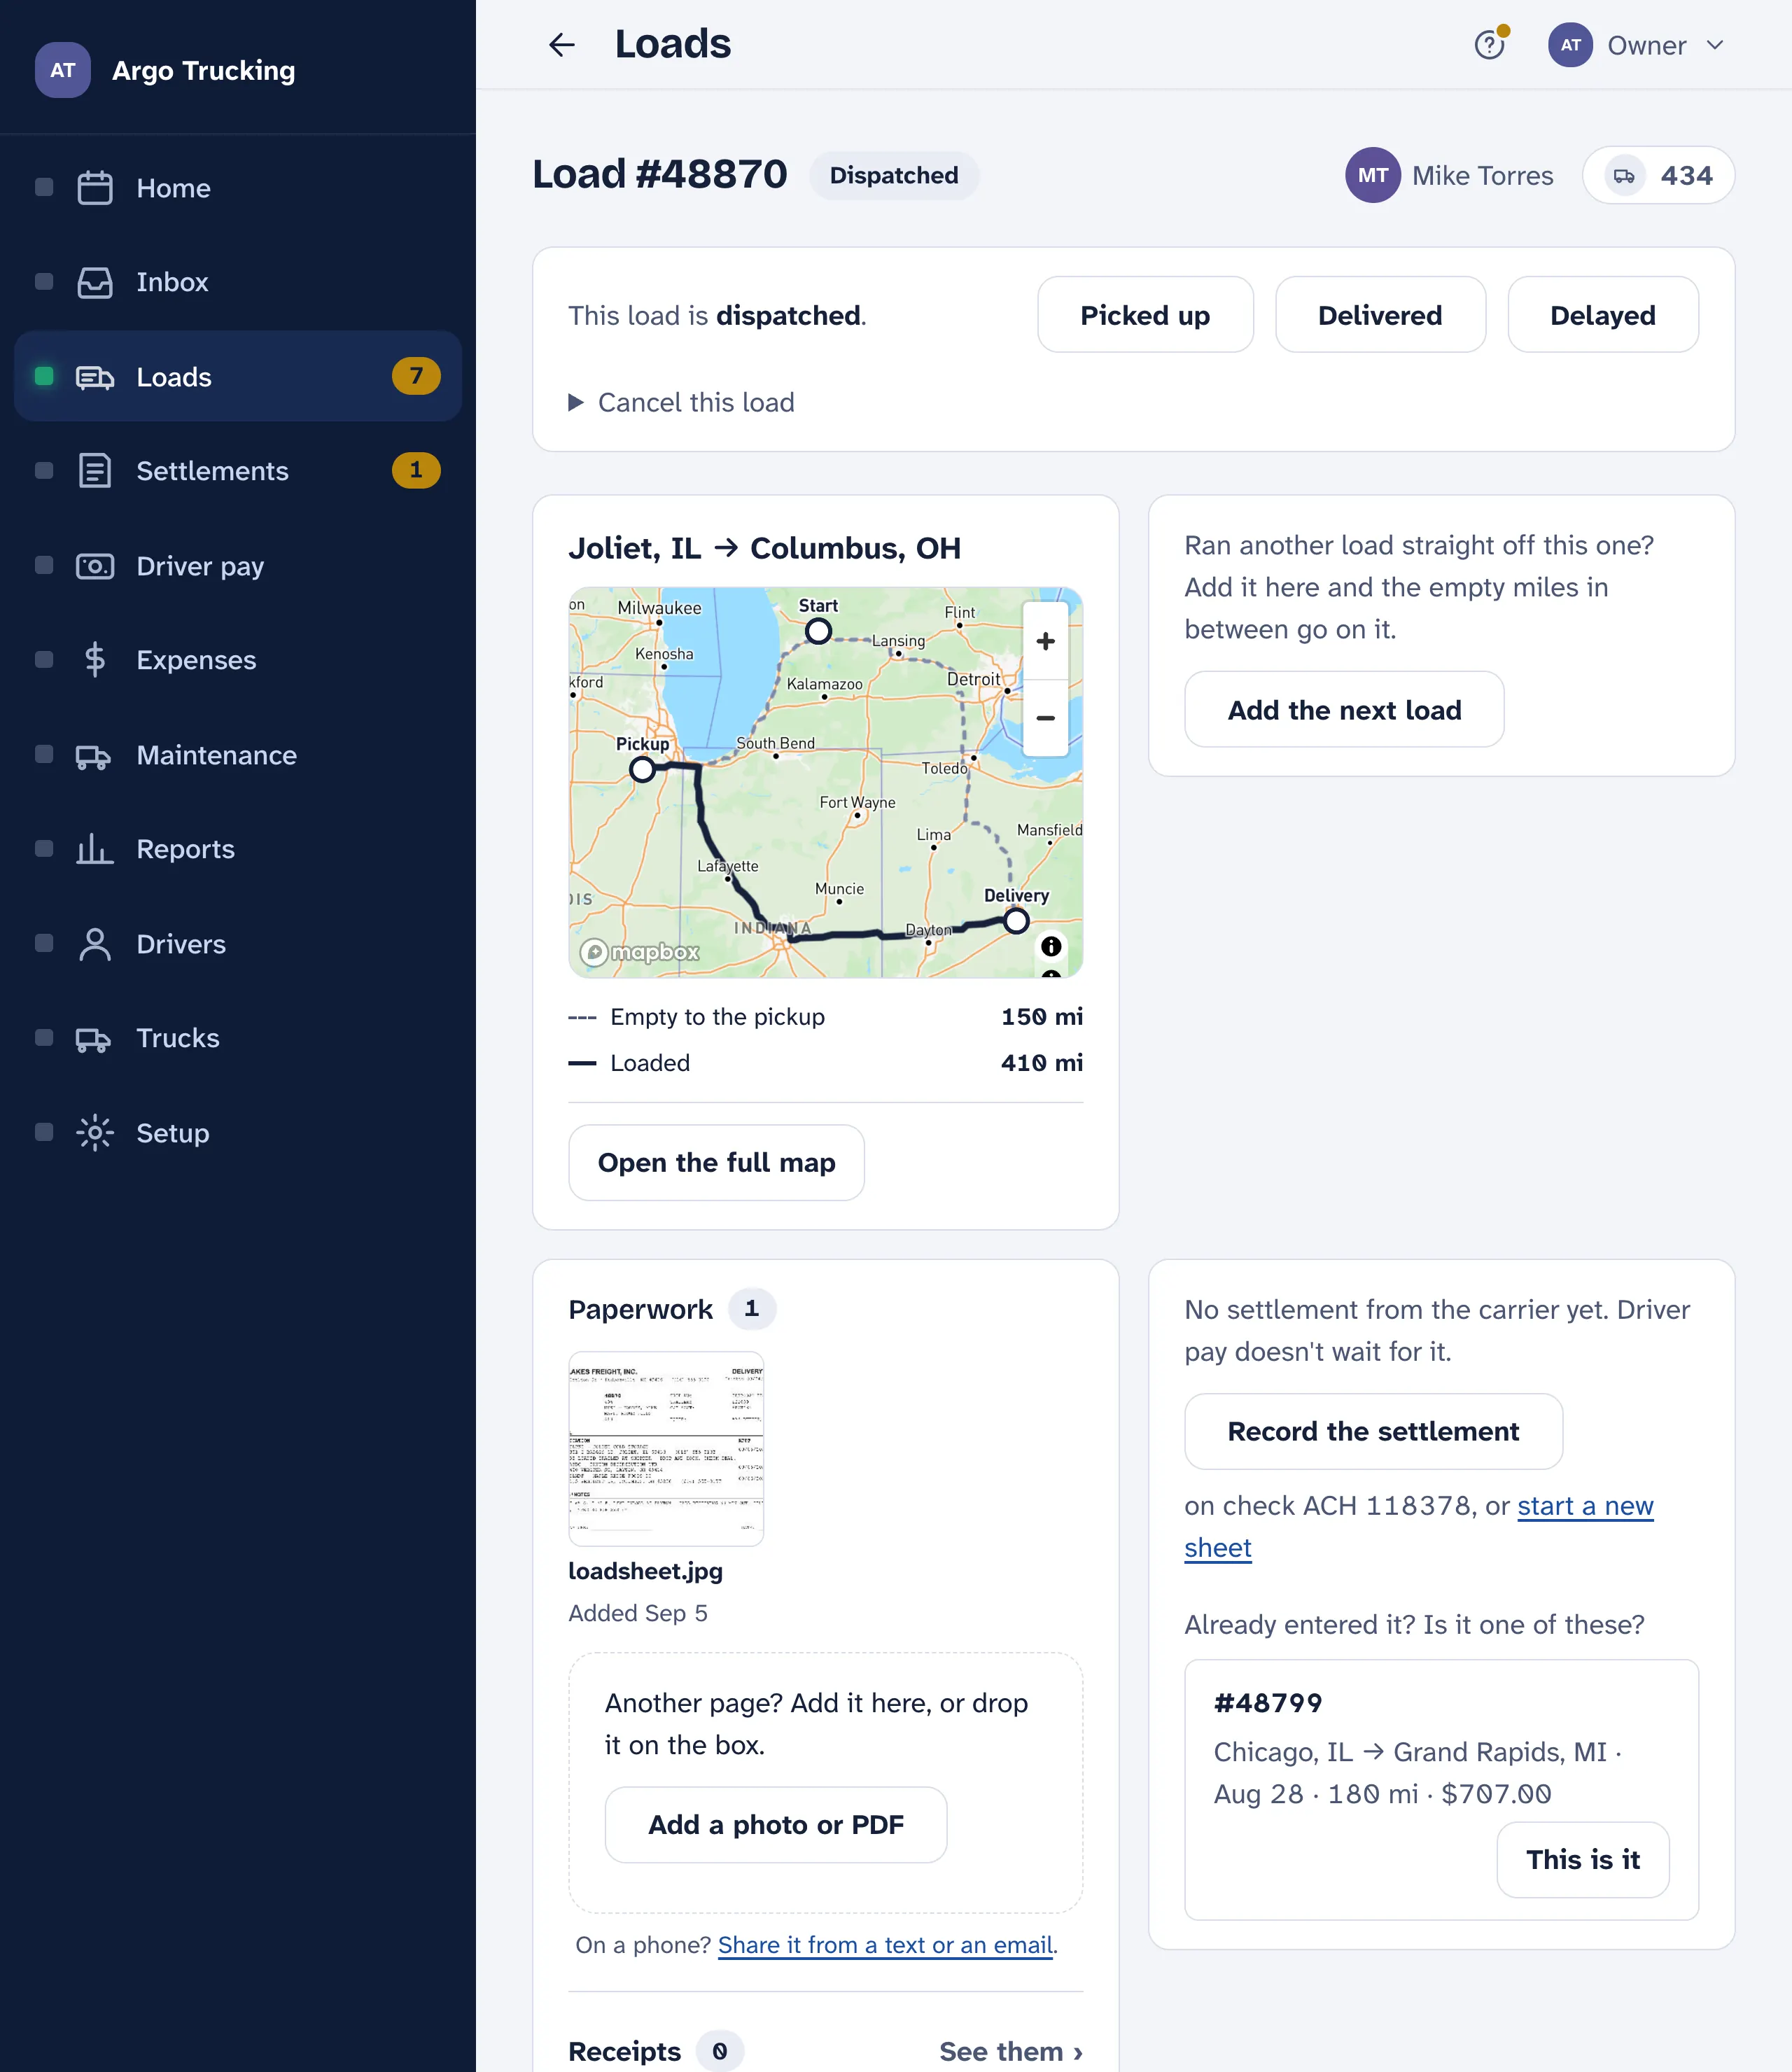Mark load as Delayed

(1603, 315)
